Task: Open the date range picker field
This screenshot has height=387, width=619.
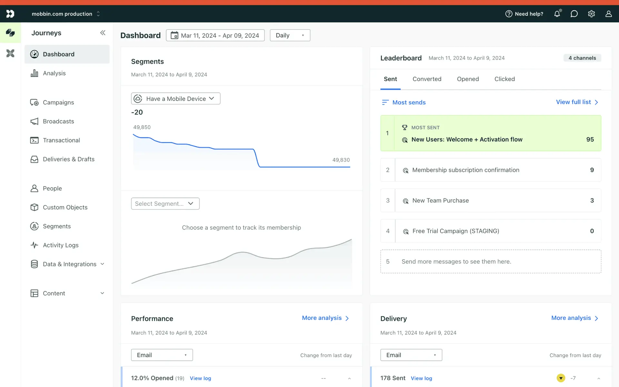Action: [215, 35]
